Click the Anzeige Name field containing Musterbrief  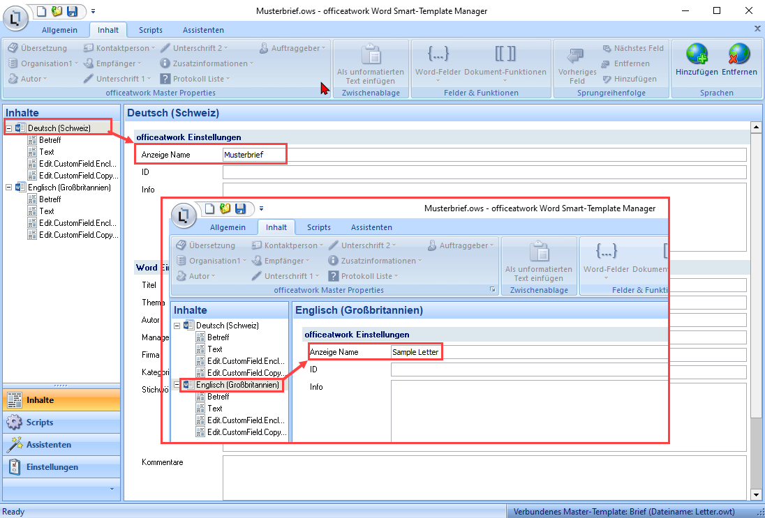point(484,155)
